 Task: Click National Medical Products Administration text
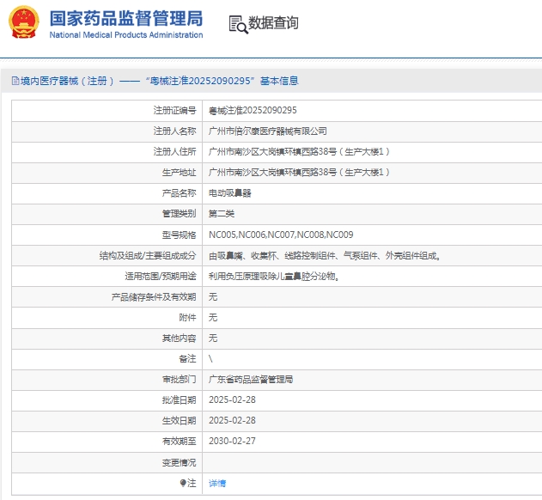(x=125, y=35)
